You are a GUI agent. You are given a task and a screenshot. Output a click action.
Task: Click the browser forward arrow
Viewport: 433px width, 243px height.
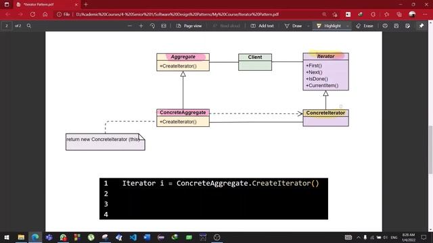pos(20,14)
